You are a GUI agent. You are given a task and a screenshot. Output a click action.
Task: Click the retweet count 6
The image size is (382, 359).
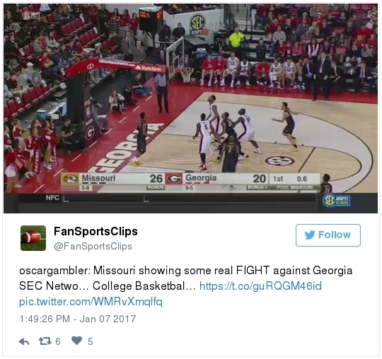[x=58, y=341]
